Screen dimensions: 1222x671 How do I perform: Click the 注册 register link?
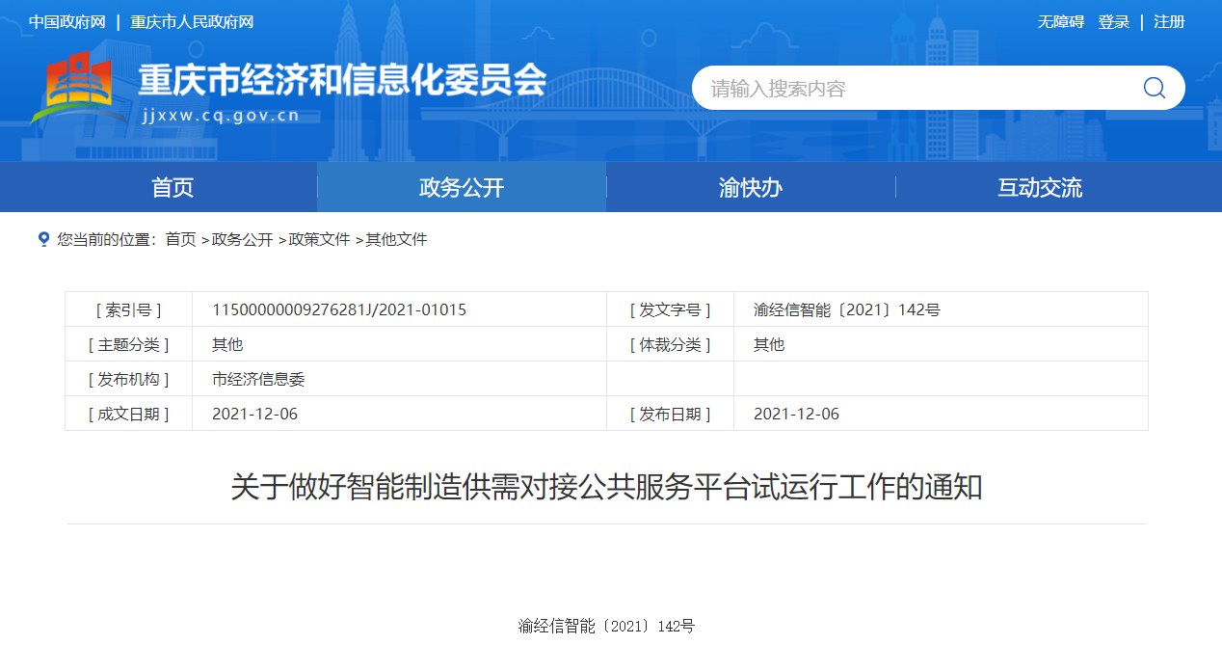coord(1169,22)
